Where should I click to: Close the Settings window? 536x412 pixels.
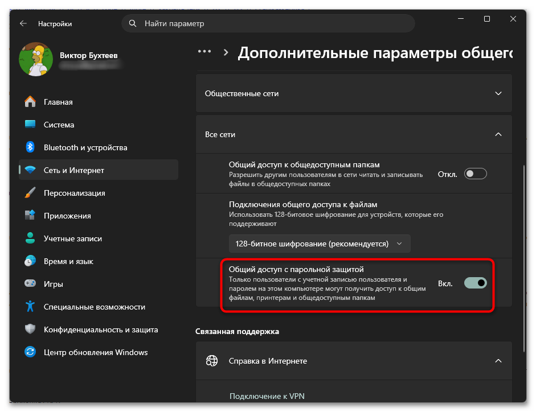pos(513,19)
